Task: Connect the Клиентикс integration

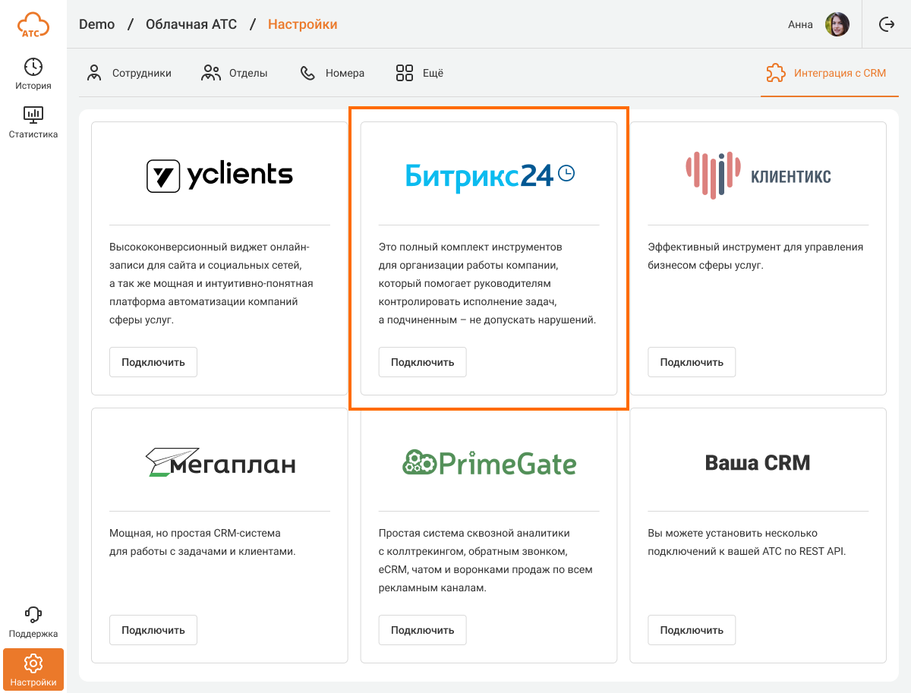Action: pyautogui.click(x=691, y=362)
